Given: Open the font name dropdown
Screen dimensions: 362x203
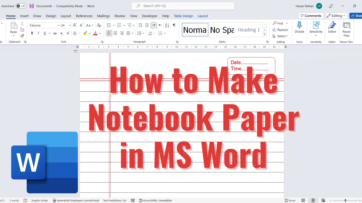Looking at the screenshot, I should point(59,25).
